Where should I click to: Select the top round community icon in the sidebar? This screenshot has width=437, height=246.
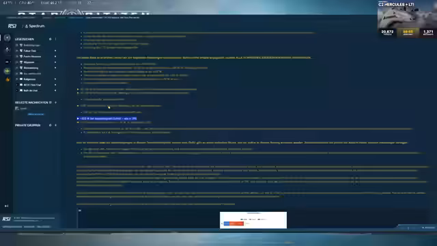8,38
